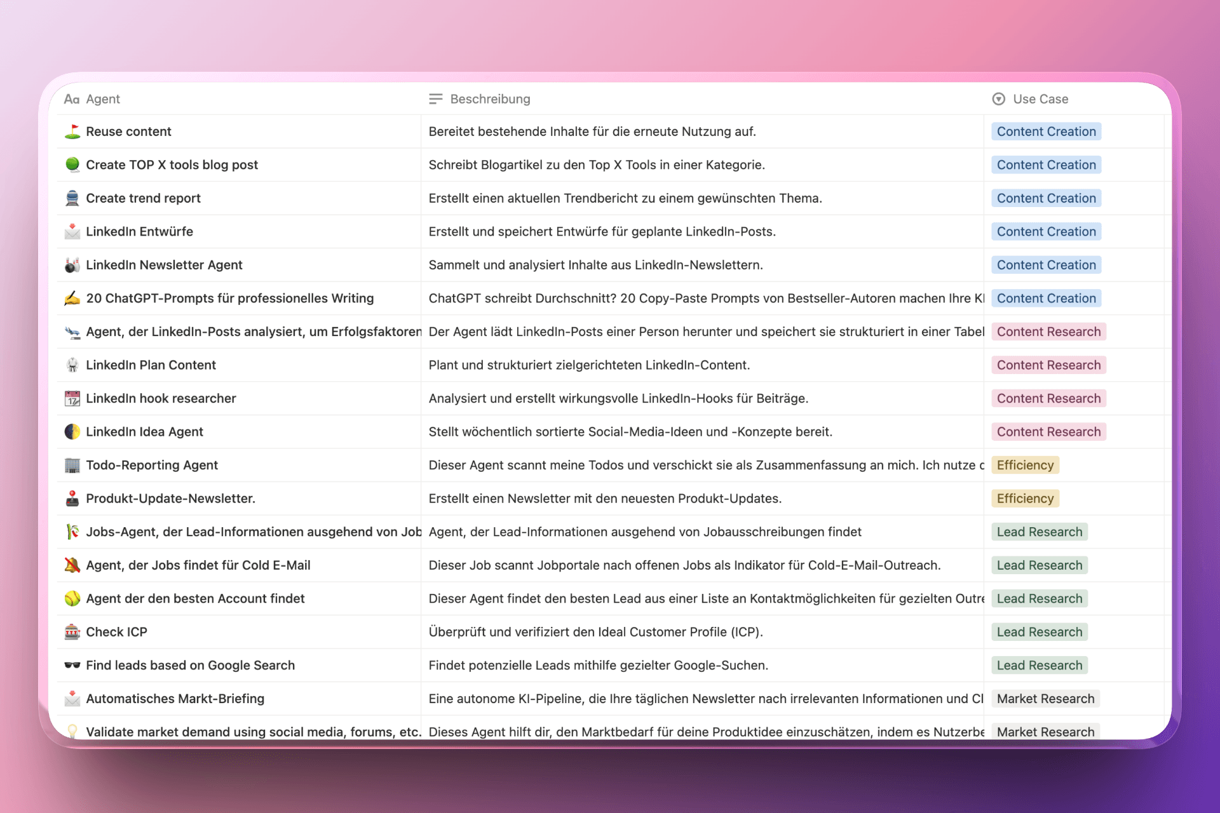Click slot machine icon beside Check ICP

pyautogui.click(x=72, y=632)
